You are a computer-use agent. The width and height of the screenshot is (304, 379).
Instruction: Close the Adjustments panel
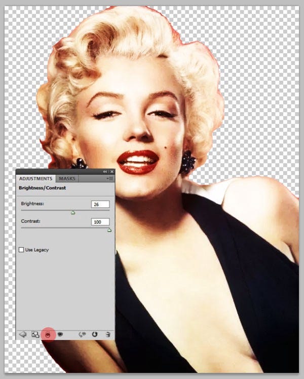pos(112,171)
